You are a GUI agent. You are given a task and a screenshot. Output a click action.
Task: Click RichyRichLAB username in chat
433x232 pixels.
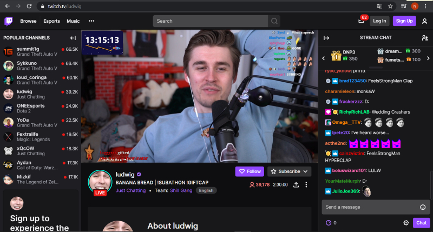tap(355, 112)
